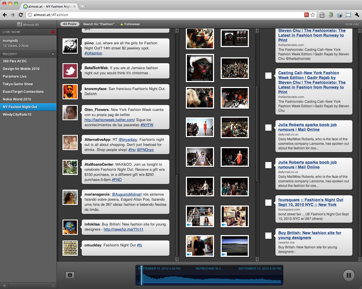Open the @bryanboy mention link

[128, 140]
